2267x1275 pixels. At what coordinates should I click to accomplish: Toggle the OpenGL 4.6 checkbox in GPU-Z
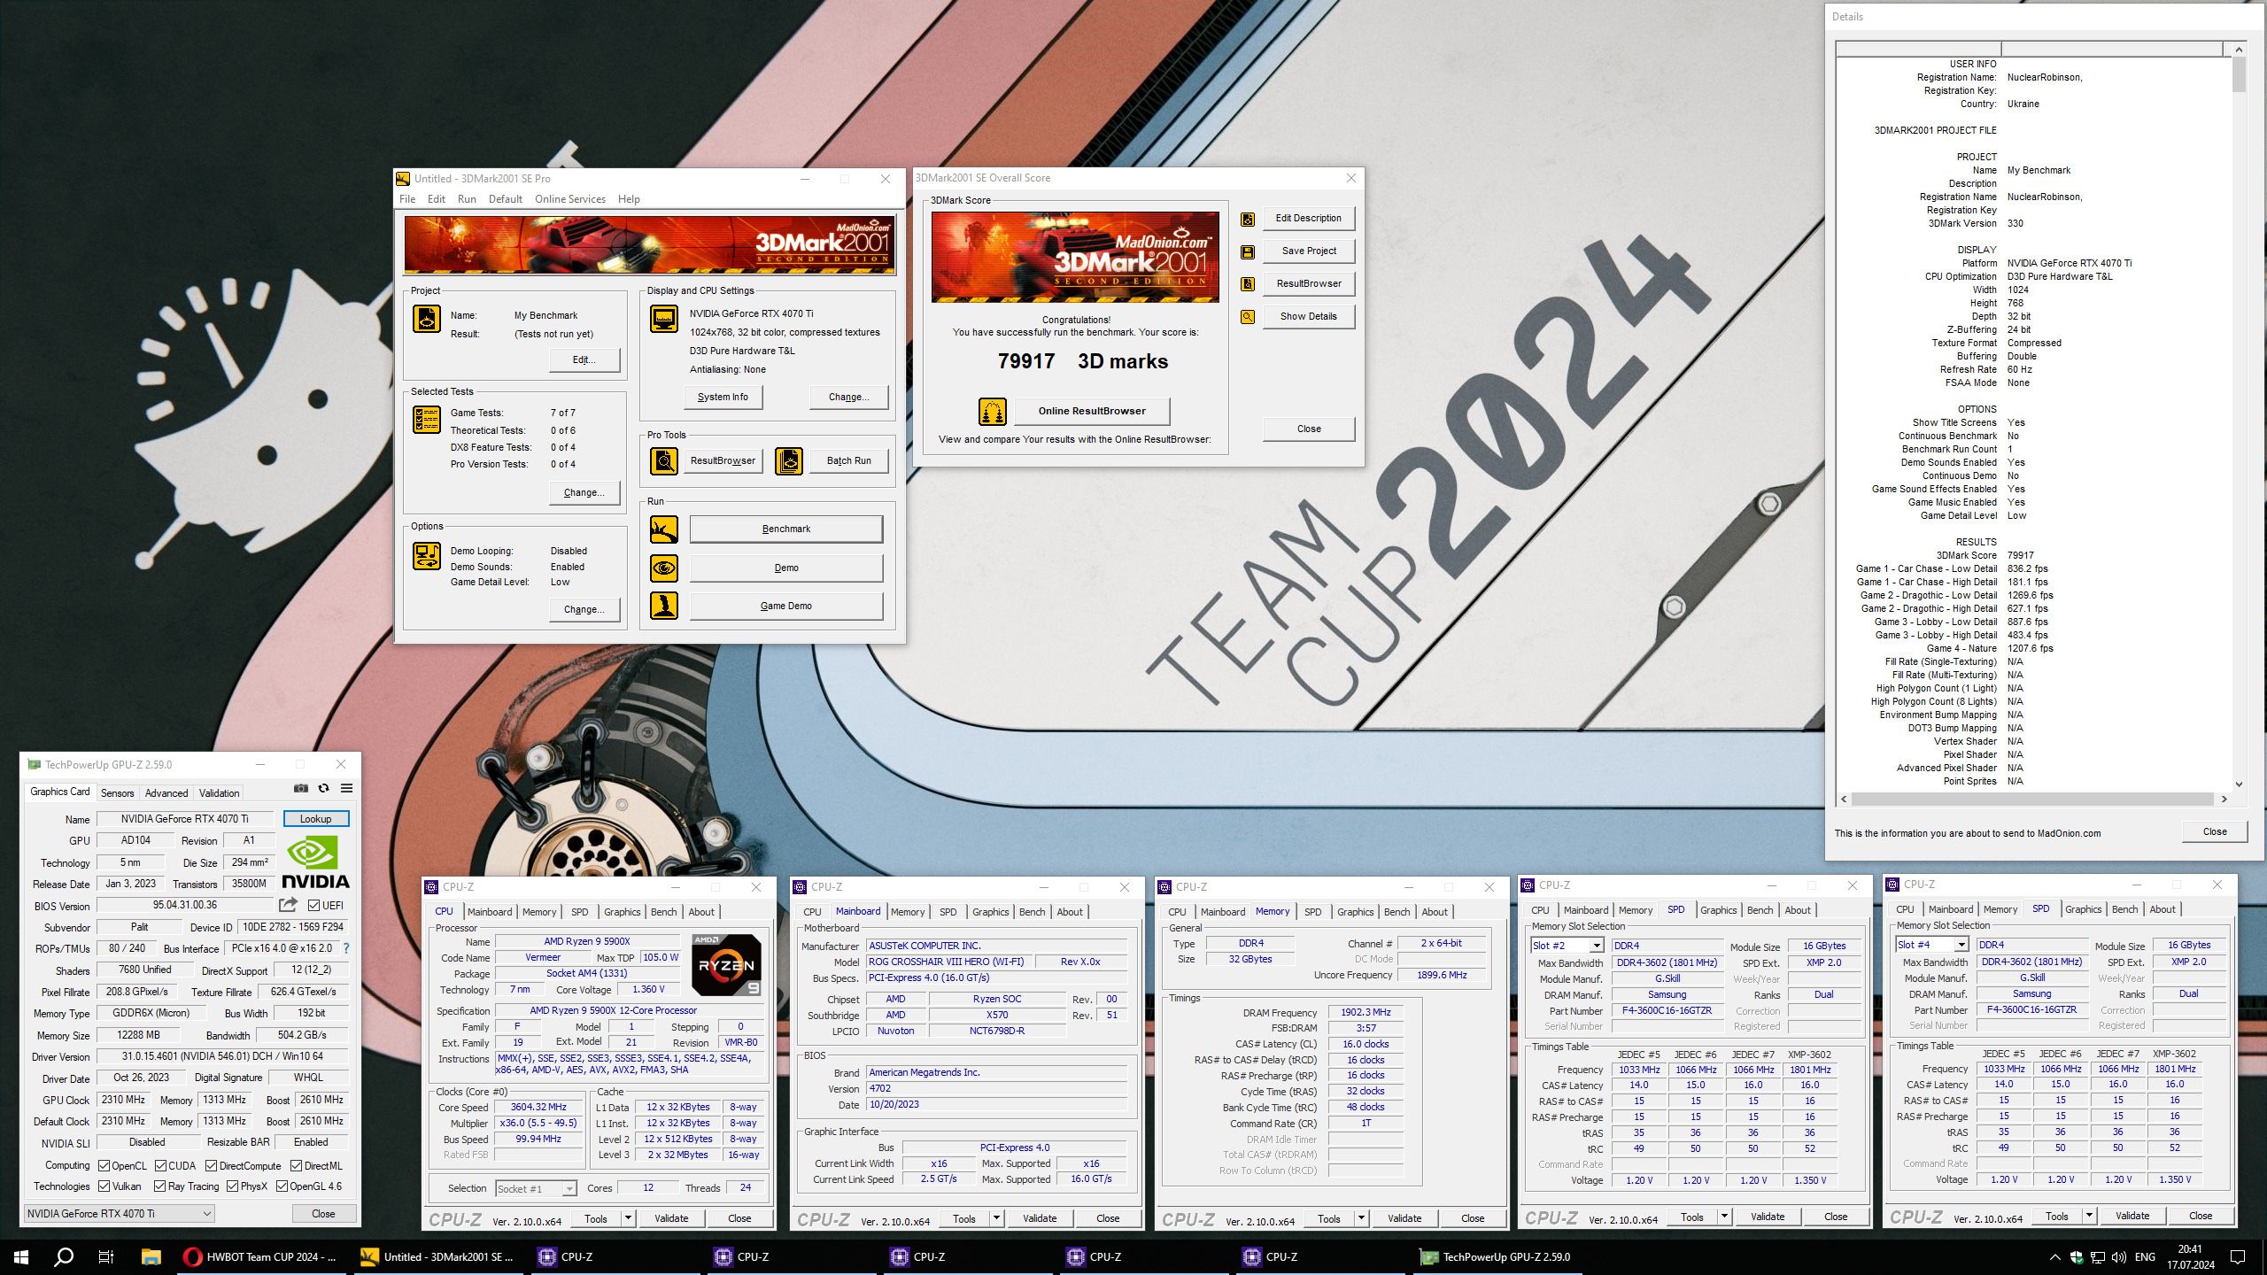click(282, 1186)
